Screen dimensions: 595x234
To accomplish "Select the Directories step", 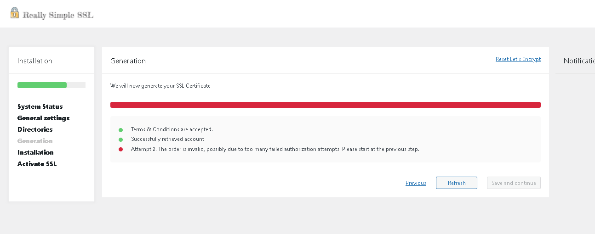I will pyautogui.click(x=35, y=129).
